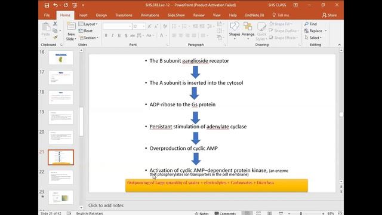Toggle strikethrough formatting

[133, 36]
